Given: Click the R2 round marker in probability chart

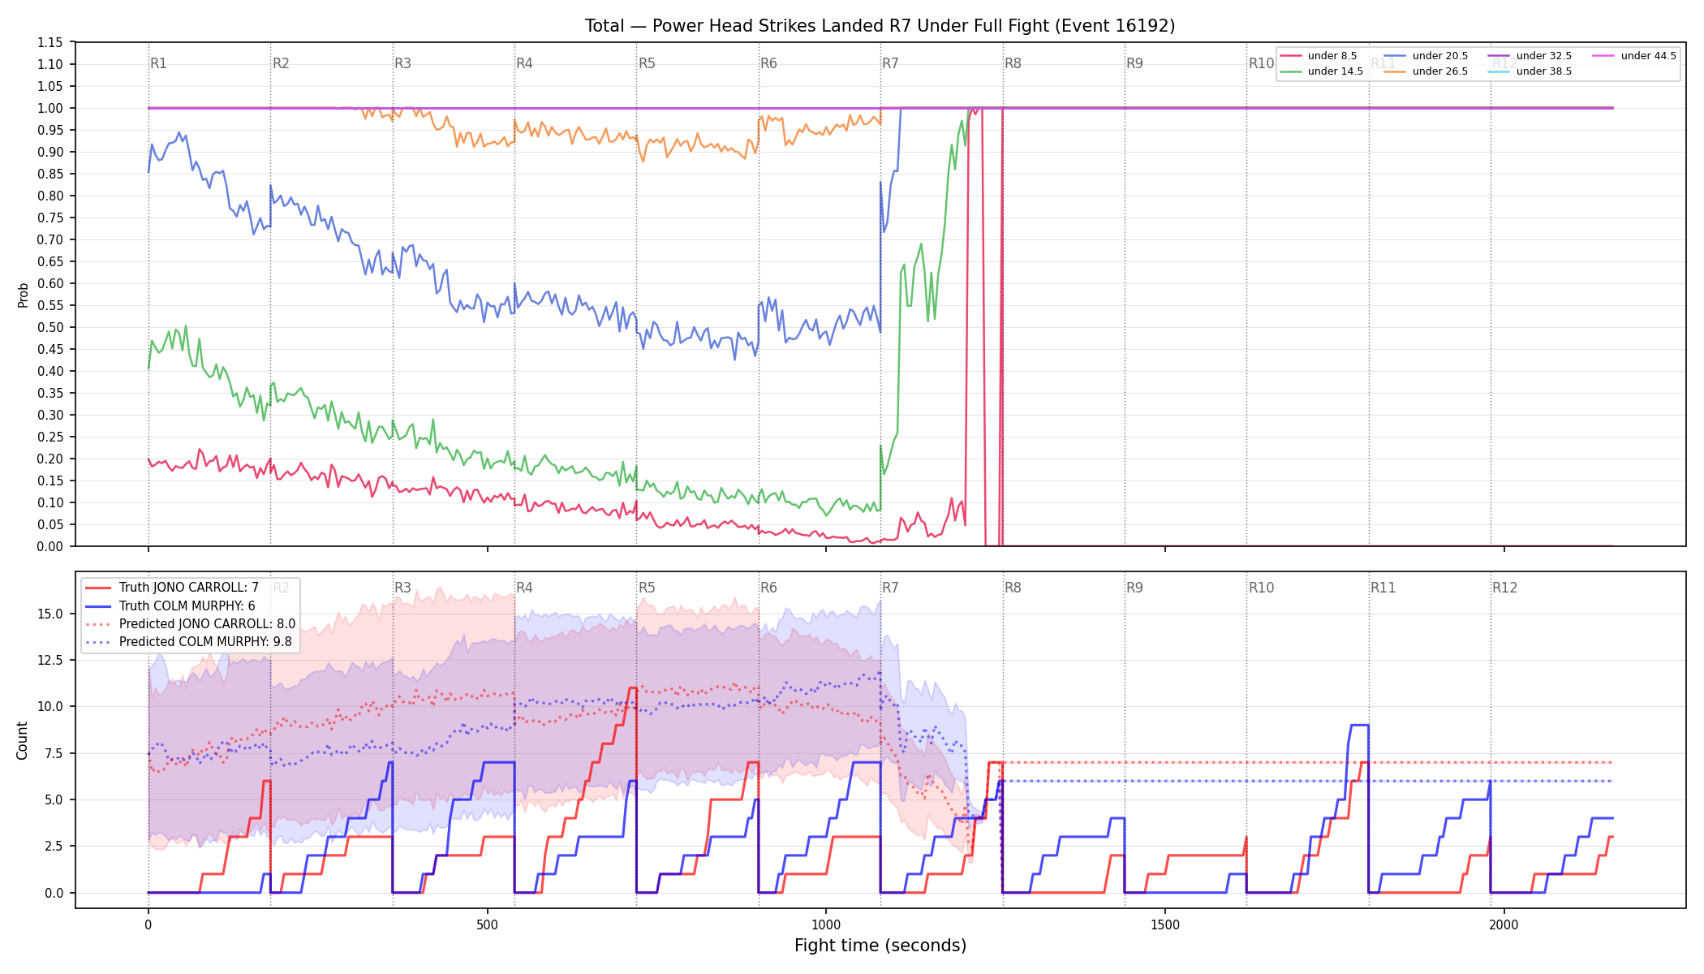Looking at the screenshot, I should [x=281, y=63].
